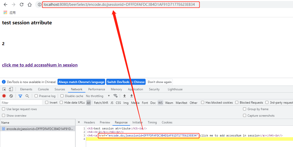Click the accessNum session link on the page

pyautogui.click(x=40, y=65)
